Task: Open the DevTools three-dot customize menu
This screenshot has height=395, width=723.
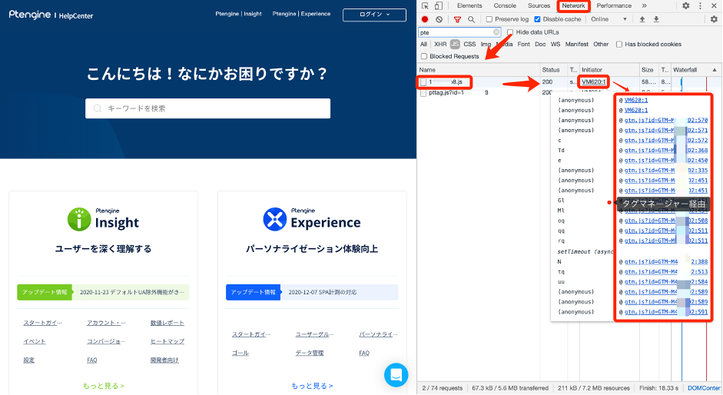Action: pyautogui.click(x=700, y=6)
